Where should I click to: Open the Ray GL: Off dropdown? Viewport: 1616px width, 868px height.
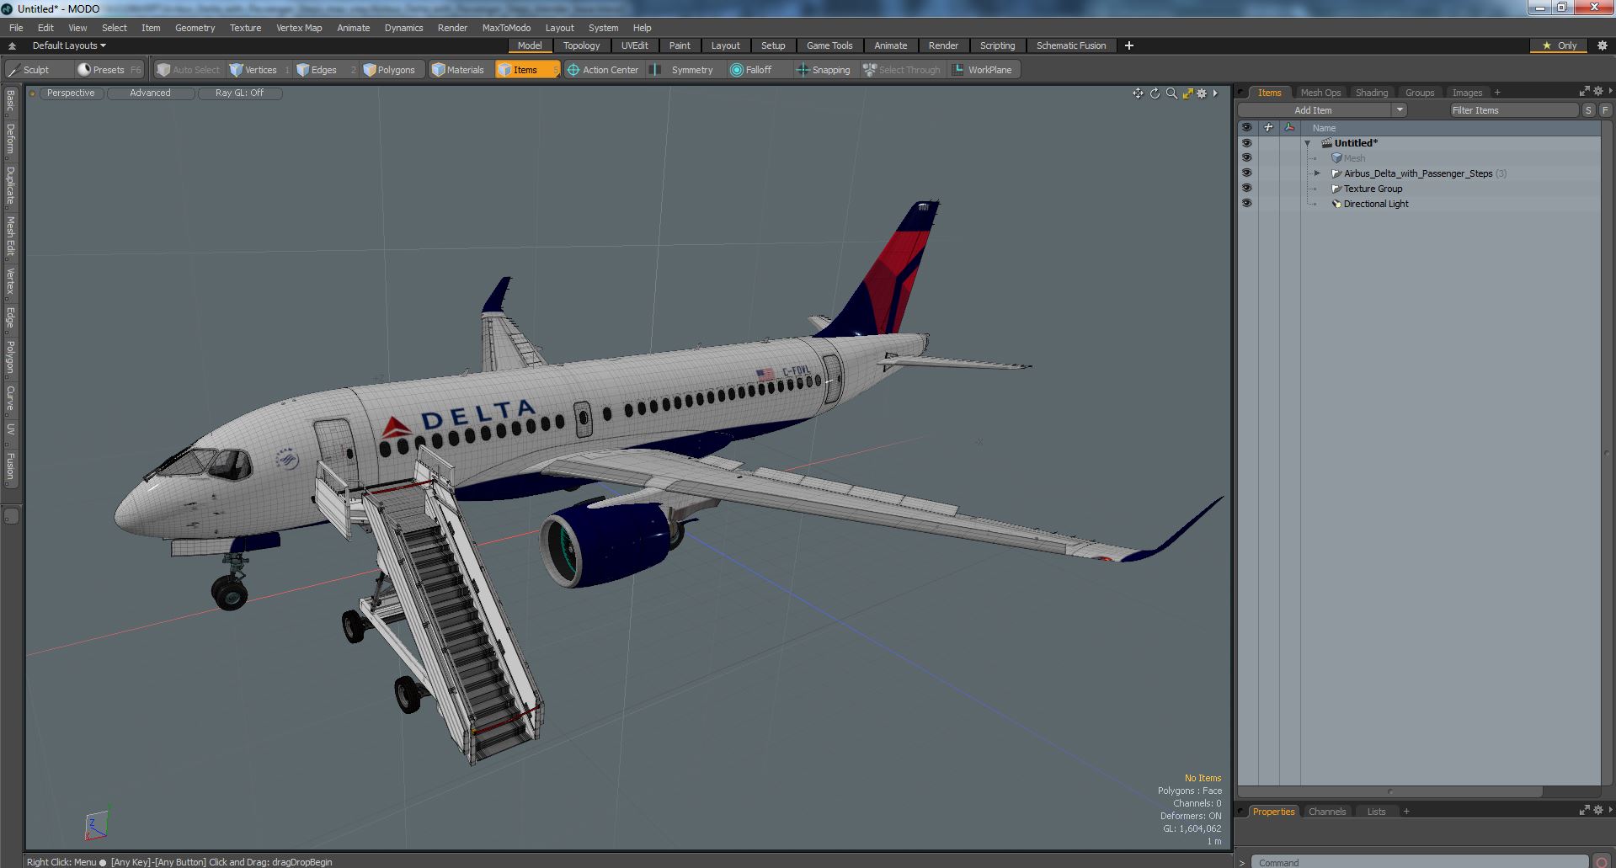[x=240, y=93]
